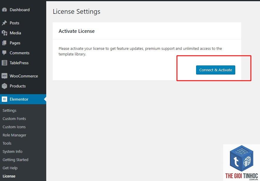Click the Media library icon
The width and height of the screenshot is (260, 181).
click(x=4, y=33)
